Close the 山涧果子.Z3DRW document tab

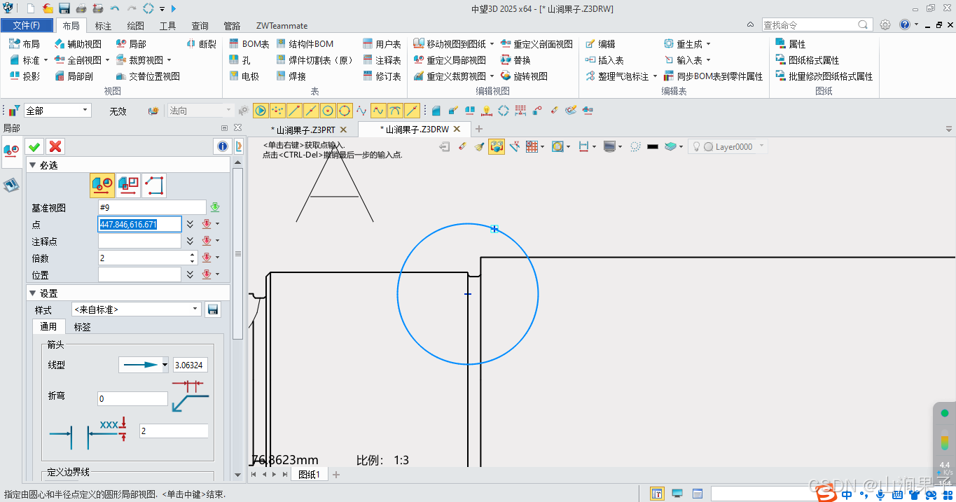[x=457, y=129]
